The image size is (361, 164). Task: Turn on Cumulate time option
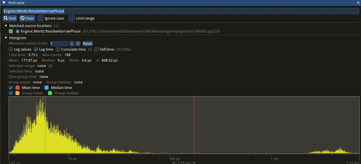tap(58, 49)
